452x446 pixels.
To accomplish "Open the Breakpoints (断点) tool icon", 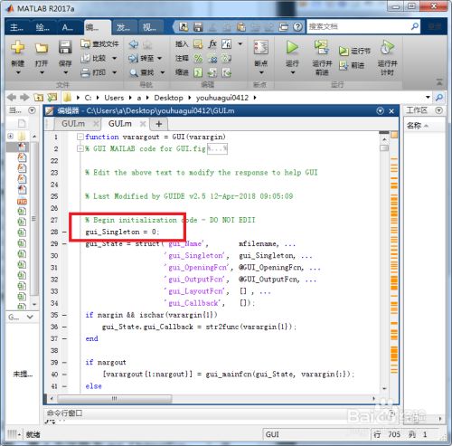I will click(x=261, y=47).
